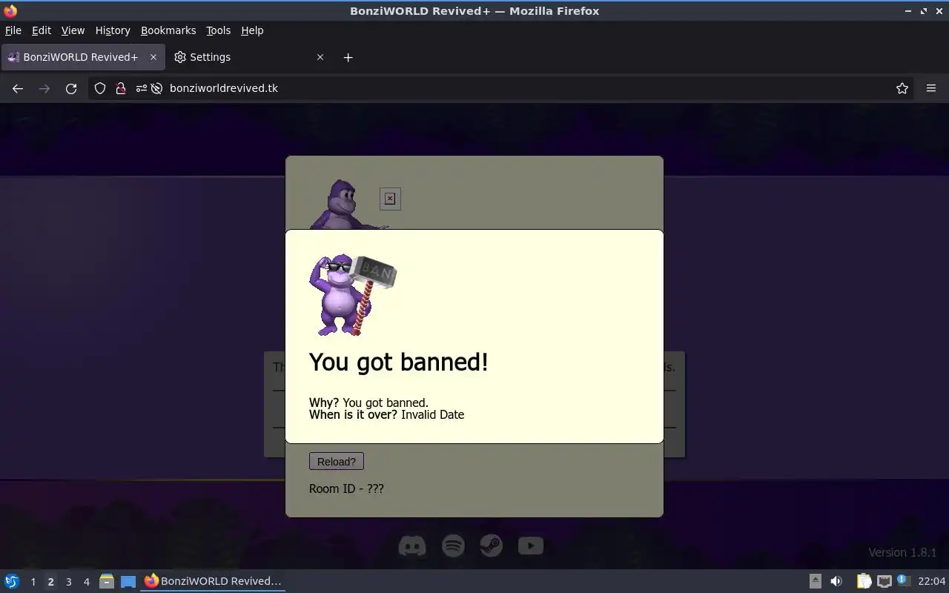949x593 pixels.
Task: Open the Steam link icon
Action: tap(491, 546)
